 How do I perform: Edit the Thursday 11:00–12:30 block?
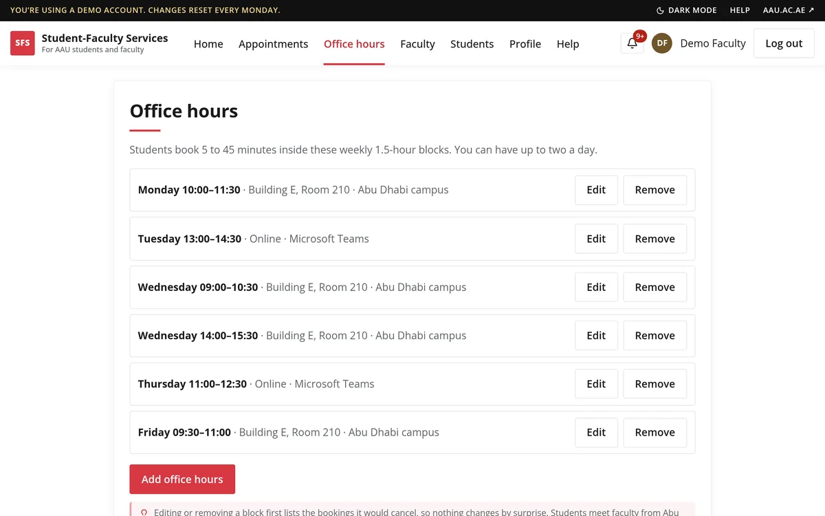596,384
